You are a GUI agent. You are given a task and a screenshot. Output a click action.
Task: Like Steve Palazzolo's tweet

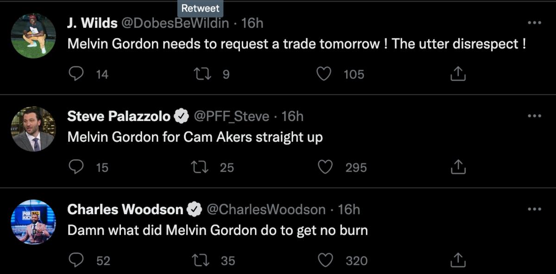[325, 167]
